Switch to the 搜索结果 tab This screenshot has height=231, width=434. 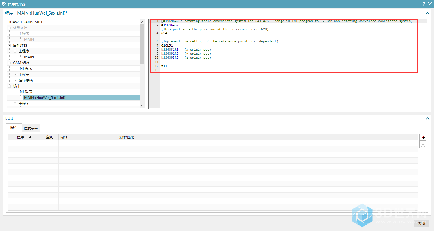31,128
